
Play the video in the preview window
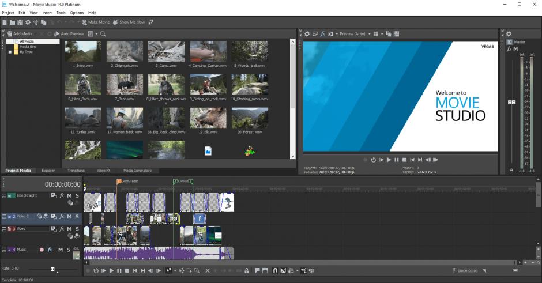[389, 160]
